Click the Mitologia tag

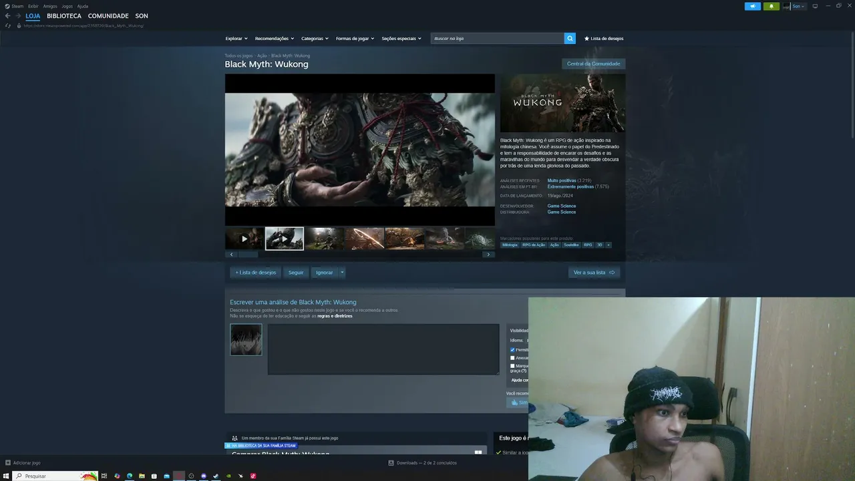coord(510,245)
